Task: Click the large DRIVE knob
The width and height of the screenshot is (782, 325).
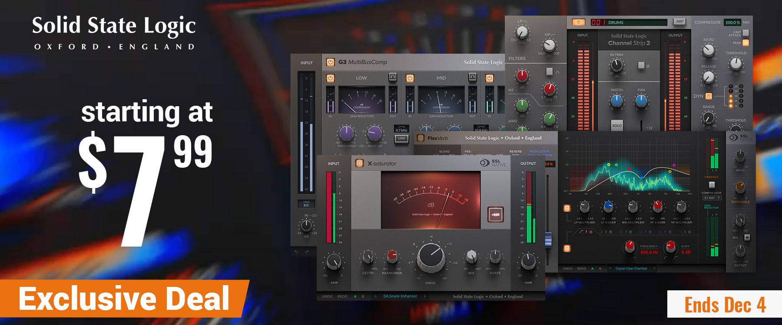Action: coord(431,257)
